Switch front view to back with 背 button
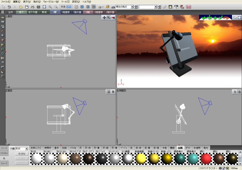The height and width of the screenshot is (170, 242). tap(113, 92)
